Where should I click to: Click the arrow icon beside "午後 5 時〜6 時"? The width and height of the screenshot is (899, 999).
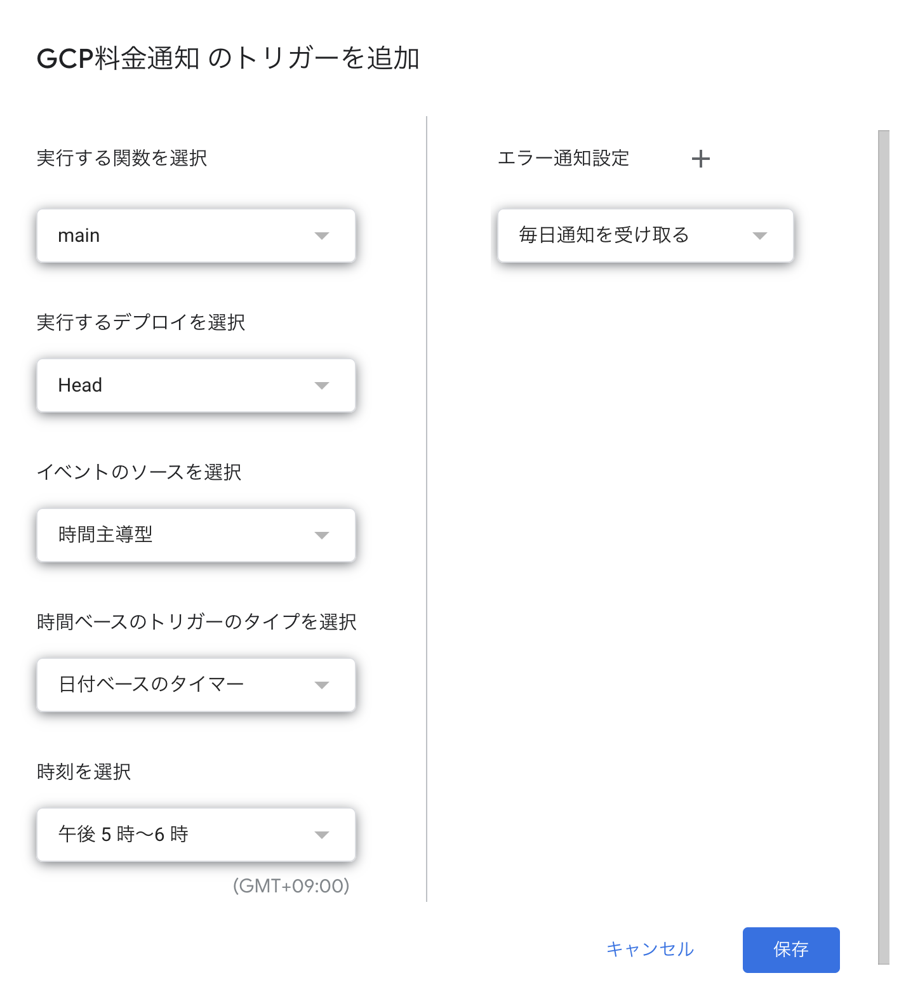click(322, 835)
